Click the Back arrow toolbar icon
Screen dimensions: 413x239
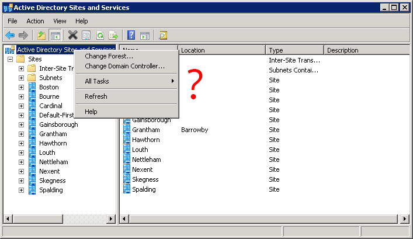pos(10,35)
